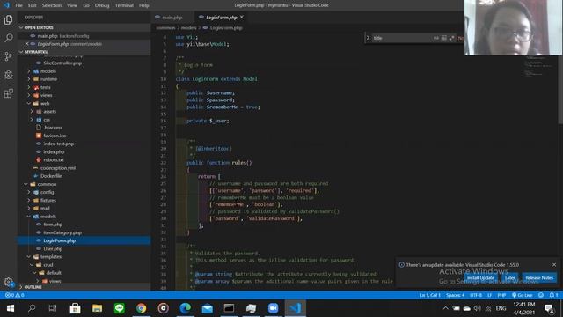Collapse the MYMARTKU project section
This screenshot has width=563, height=317.
point(84,52)
